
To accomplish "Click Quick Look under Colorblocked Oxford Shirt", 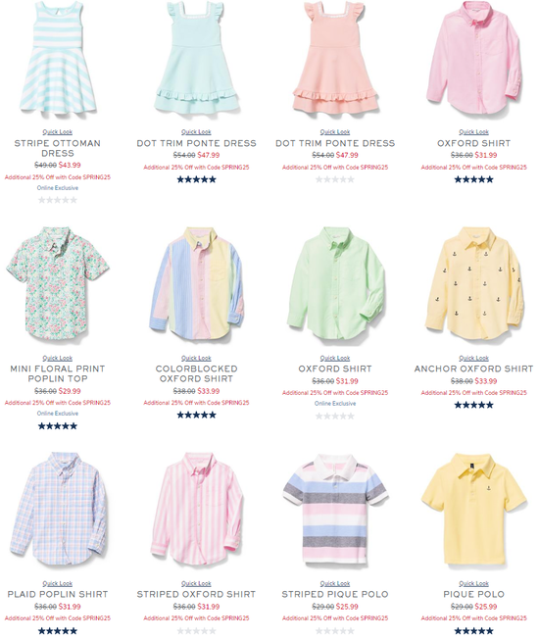I will coord(196,359).
